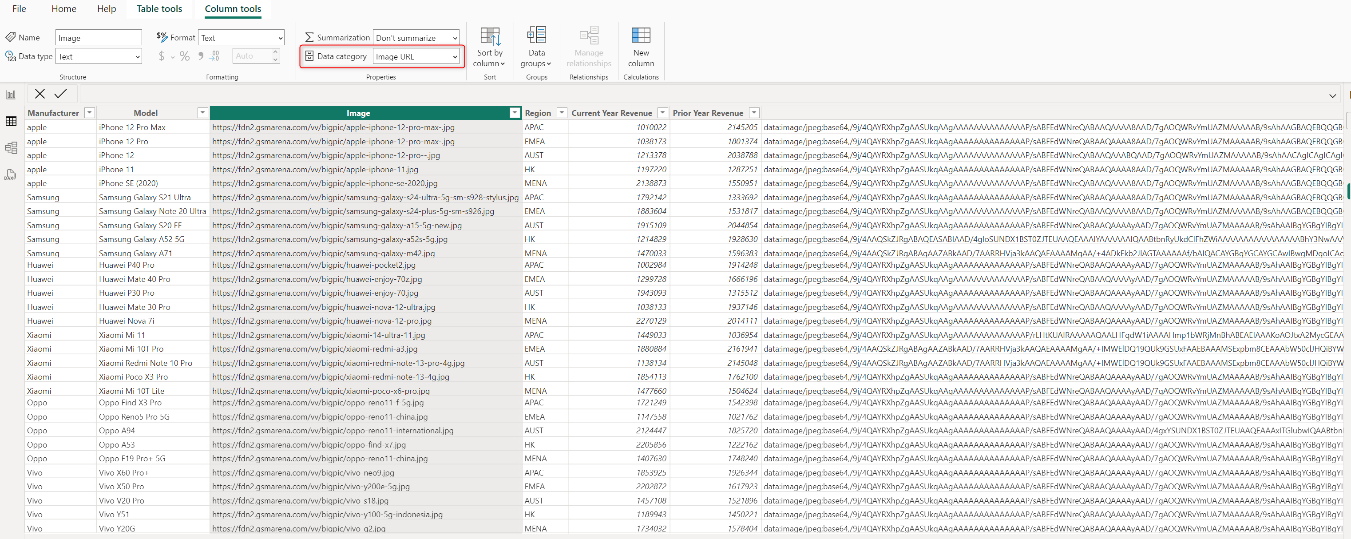Switch to the Table view icon
The width and height of the screenshot is (1351, 539).
click(x=11, y=121)
